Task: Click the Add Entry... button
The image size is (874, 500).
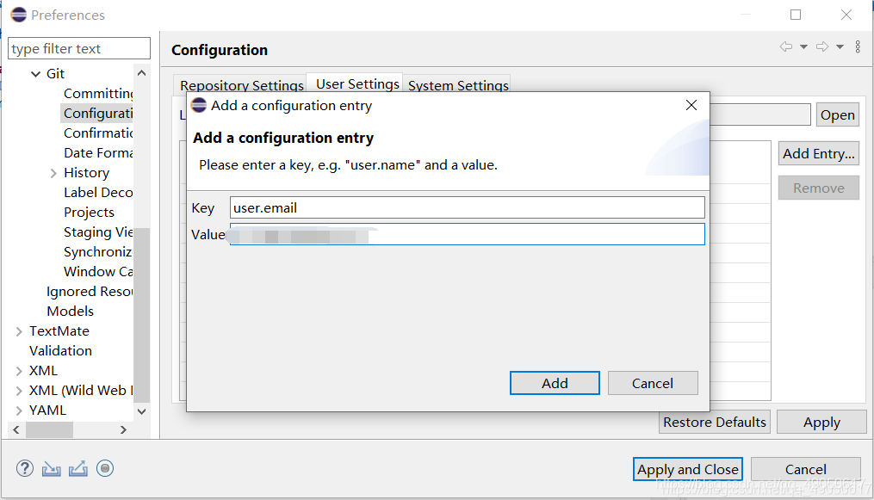Action: (x=818, y=154)
